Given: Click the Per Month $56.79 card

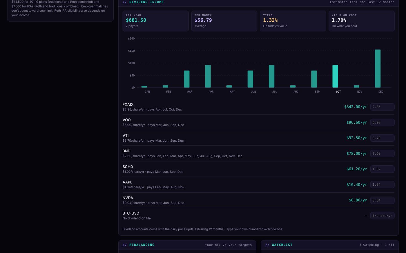Looking at the screenshot, I should pos(224,21).
